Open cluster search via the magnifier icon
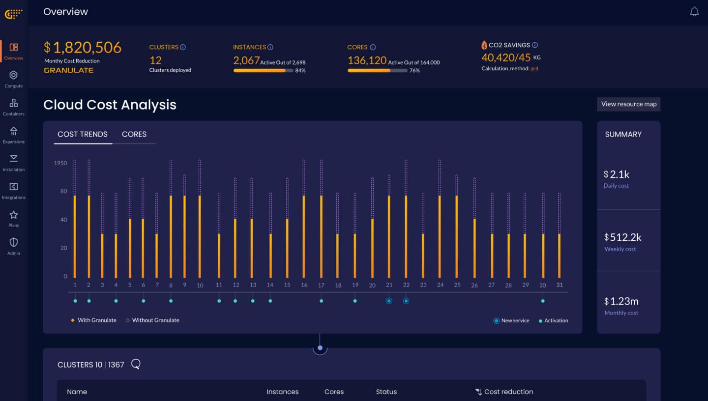 coord(136,364)
